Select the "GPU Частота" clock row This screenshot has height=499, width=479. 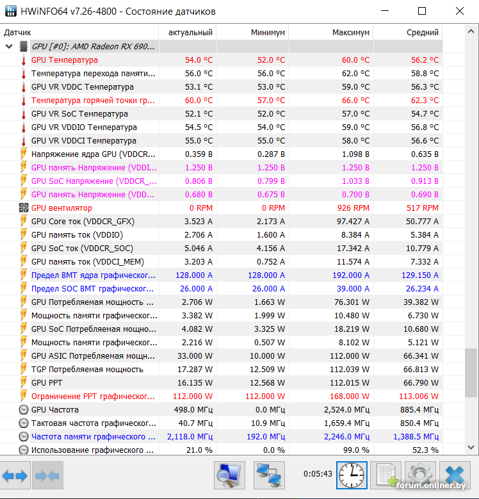tap(55, 409)
